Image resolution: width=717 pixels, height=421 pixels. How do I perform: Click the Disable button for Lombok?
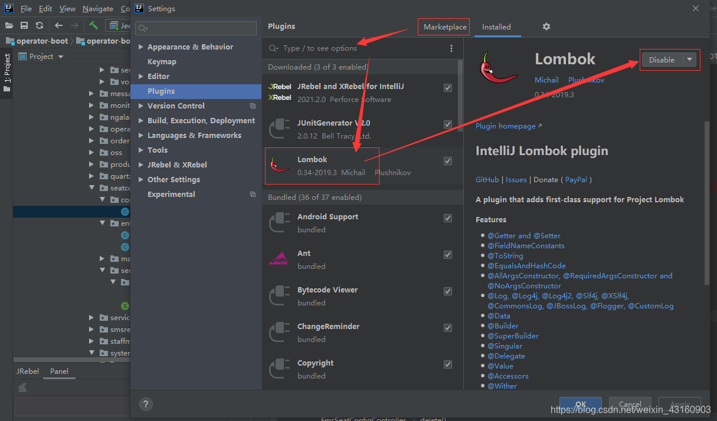tap(662, 60)
